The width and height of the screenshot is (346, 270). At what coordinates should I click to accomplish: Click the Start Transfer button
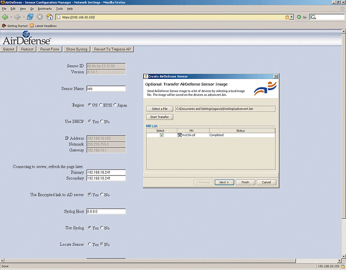[159, 117]
